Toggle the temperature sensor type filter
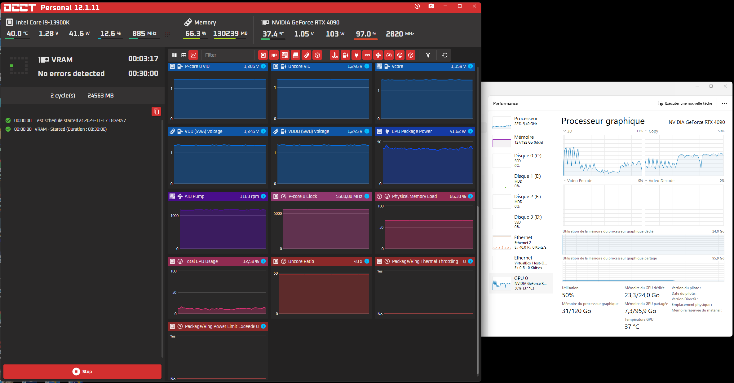Screen dimensions: 734x383 click(334, 55)
